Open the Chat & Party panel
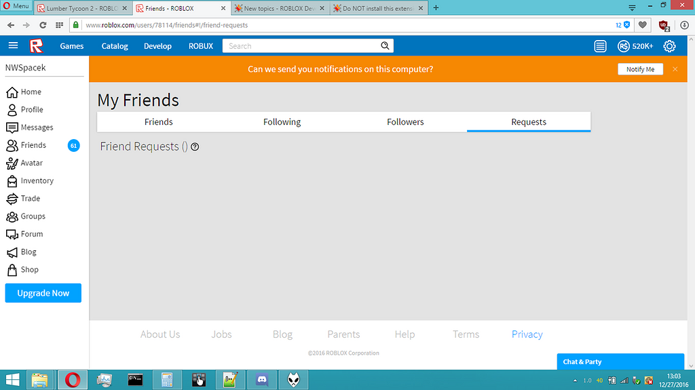The width and height of the screenshot is (695, 390). (x=620, y=362)
